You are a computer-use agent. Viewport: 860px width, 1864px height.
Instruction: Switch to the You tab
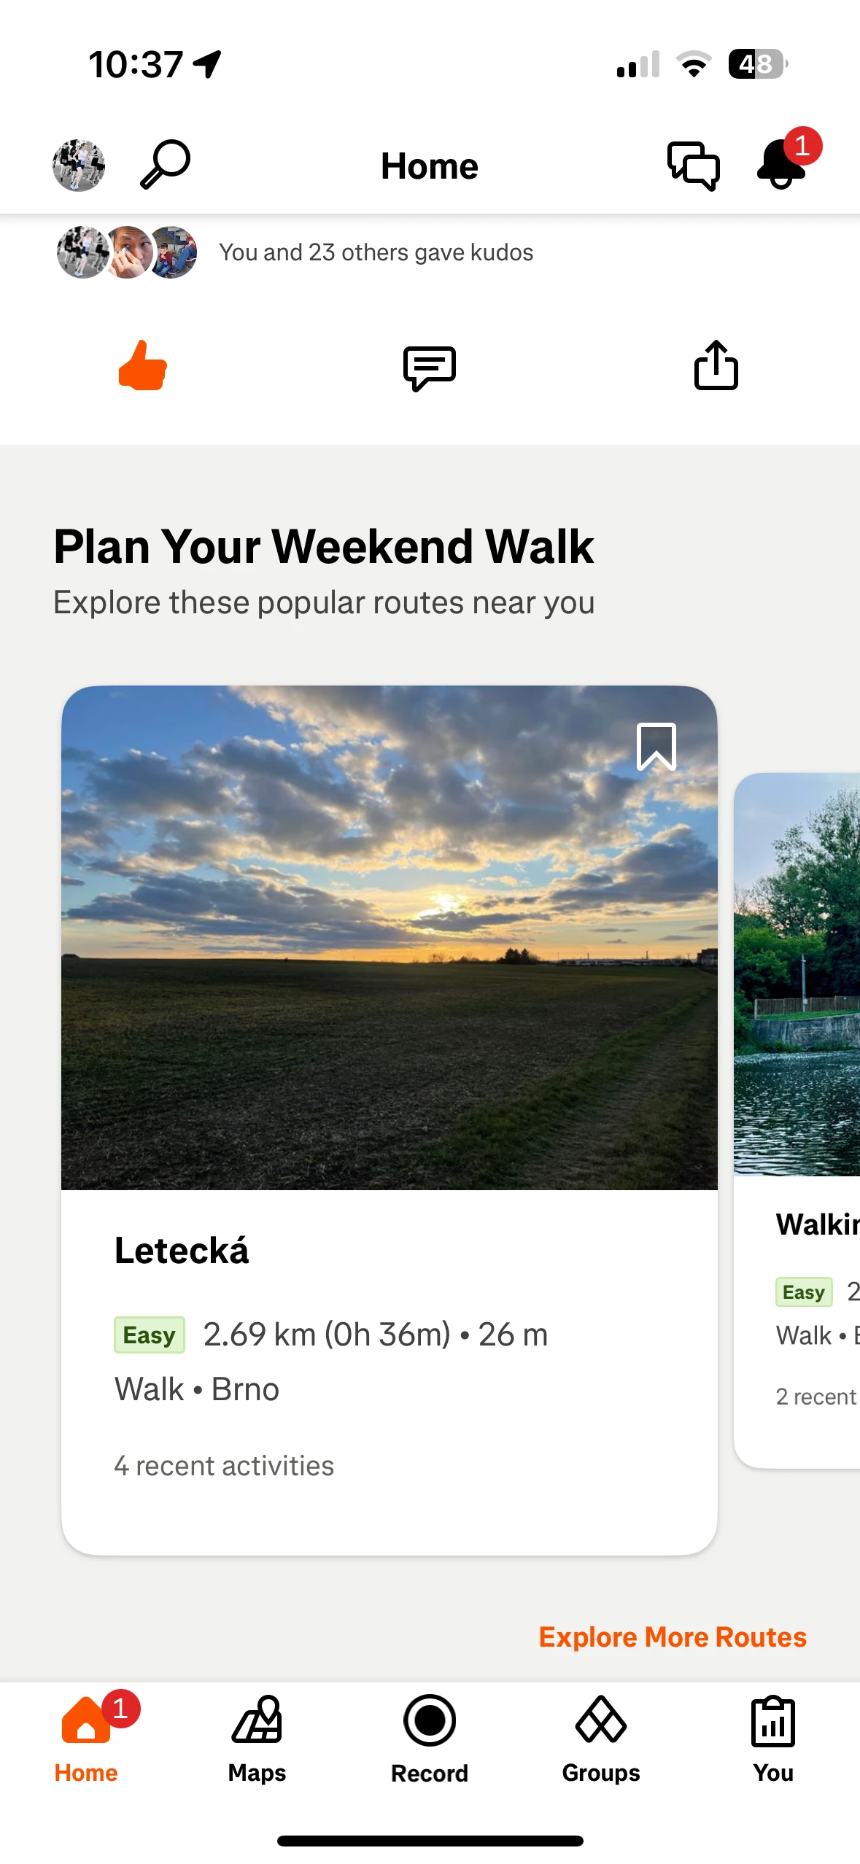pos(773,1739)
